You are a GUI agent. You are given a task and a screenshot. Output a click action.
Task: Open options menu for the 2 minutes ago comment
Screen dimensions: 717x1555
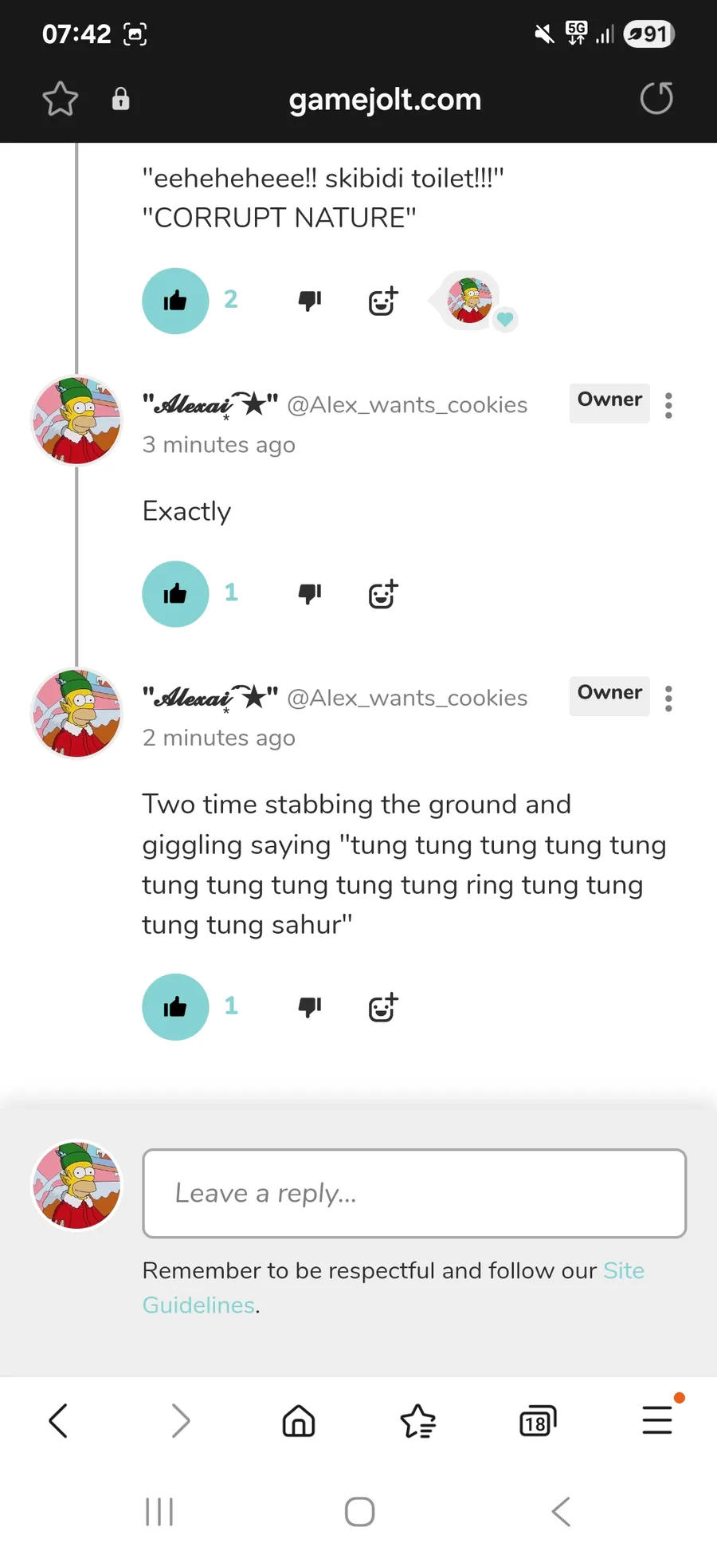click(668, 699)
